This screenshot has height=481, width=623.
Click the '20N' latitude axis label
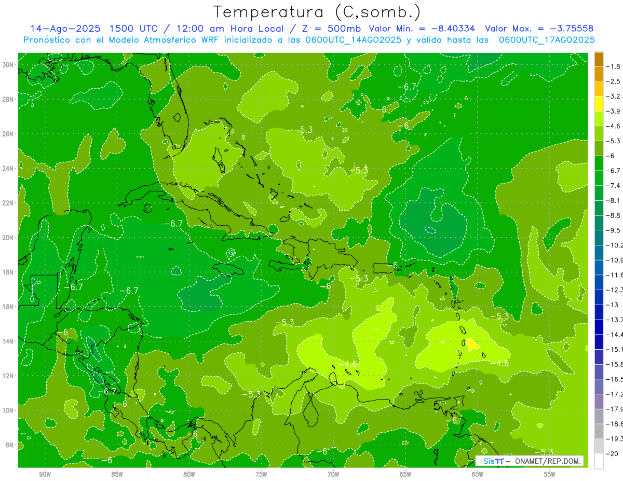coord(8,237)
